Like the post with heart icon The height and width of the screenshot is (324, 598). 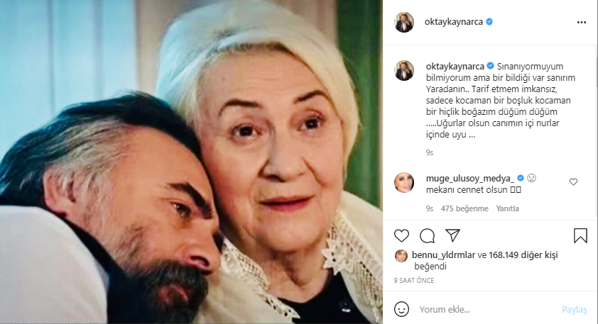[x=401, y=235]
